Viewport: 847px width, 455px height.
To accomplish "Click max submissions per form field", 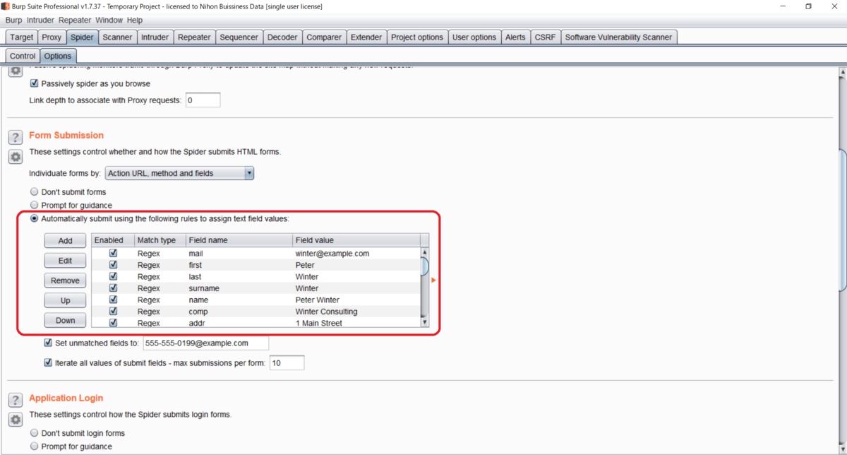I will (x=287, y=362).
